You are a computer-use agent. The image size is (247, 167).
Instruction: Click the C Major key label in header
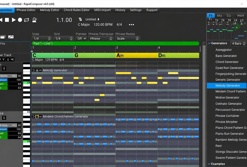click(84, 25)
